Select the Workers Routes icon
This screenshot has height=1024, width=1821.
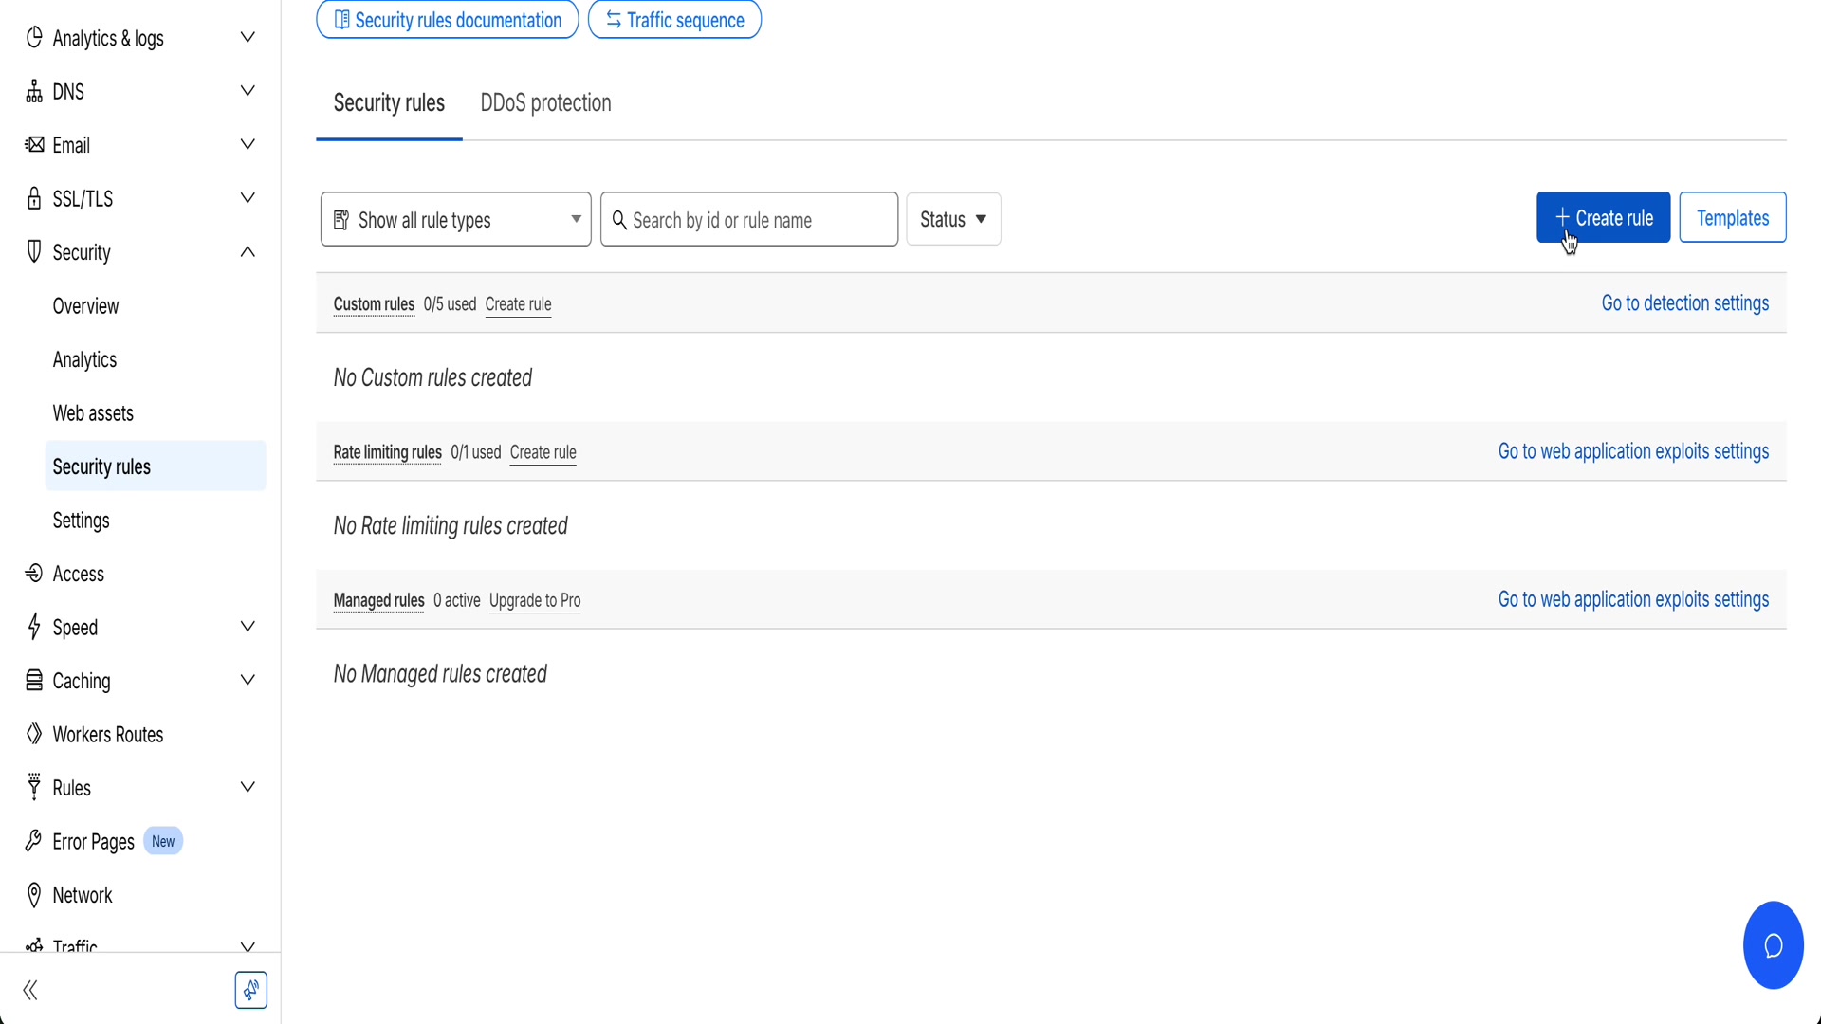click(x=35, y=734)
